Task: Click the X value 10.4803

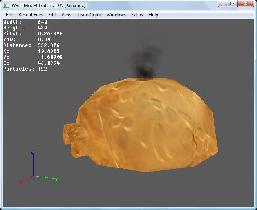Action: (x=49, y=51)
